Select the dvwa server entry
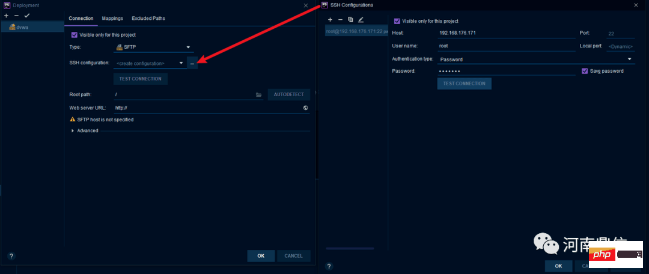The image size is (649, 274). pyautogui.click(x=32, y=27)
